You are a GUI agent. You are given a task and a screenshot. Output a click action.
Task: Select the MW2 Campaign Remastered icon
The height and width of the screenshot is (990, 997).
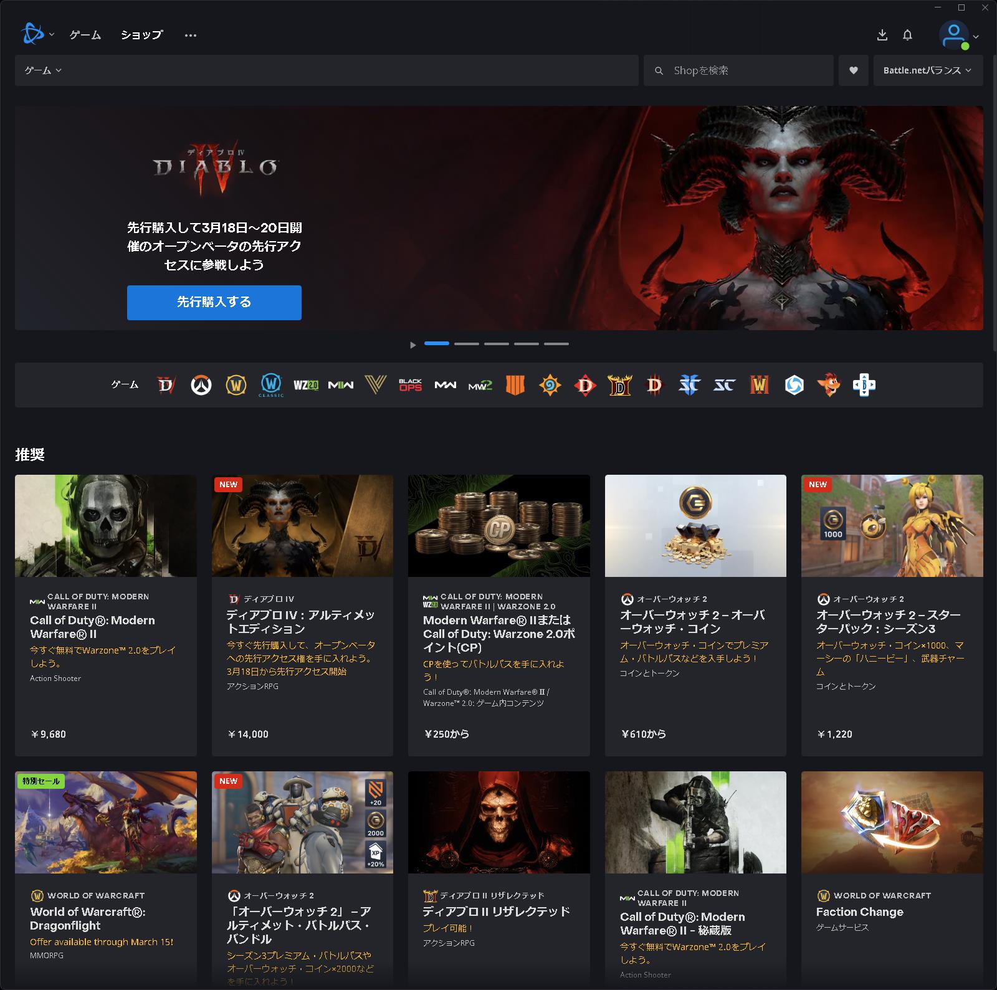480,385
